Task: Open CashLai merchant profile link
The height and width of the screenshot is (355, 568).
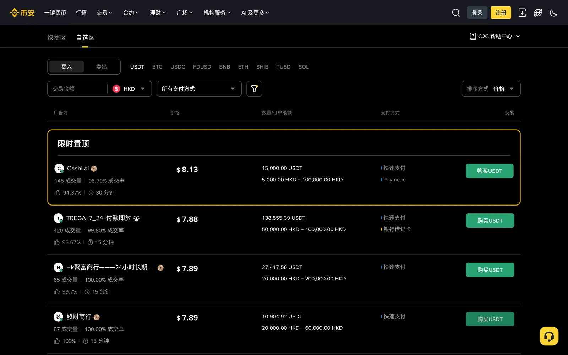Action: click(x=78, y=168)
